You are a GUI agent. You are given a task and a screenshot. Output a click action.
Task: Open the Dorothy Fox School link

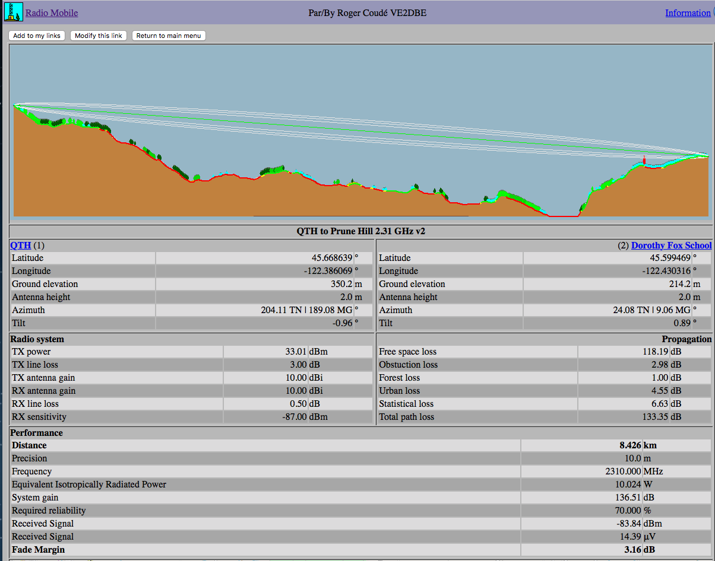coord(671,246)
